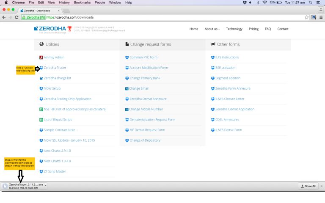Open the ZerodhaTrader download item arrow menu
Viewport: 325px width, 203px height.
click(45, 185)
